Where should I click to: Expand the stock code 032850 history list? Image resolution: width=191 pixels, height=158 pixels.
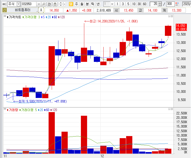pyautogui.click(x=39, y=4)
